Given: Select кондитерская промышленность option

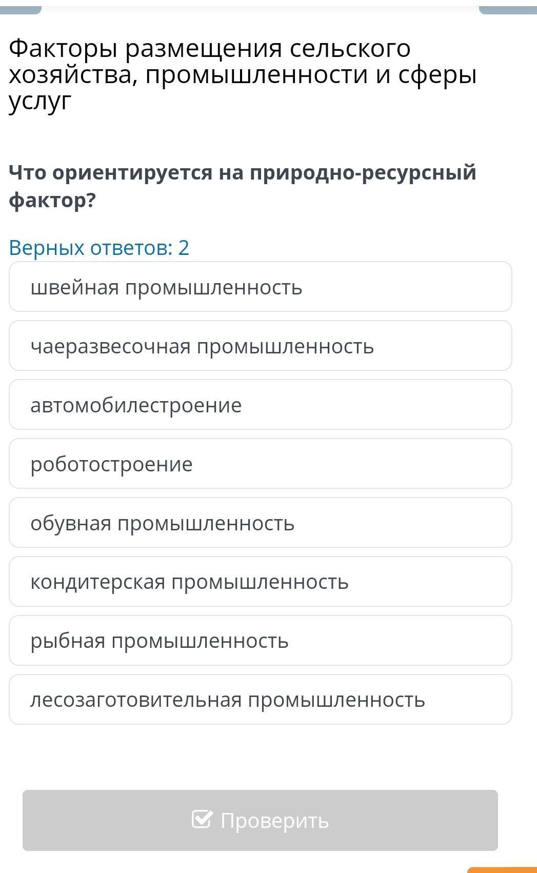Looking at the screenshot, I should 260,582.
